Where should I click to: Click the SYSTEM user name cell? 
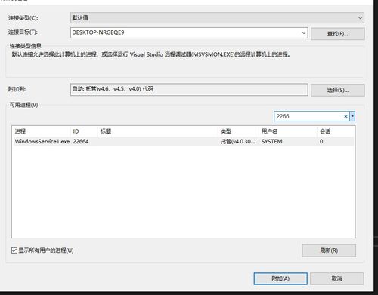point(272,141)
